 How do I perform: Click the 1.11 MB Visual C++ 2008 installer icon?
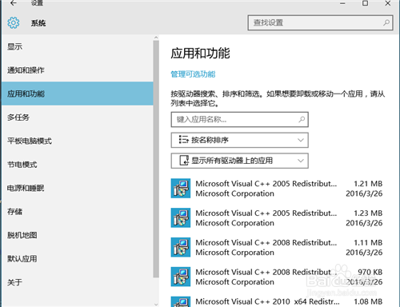181,247
